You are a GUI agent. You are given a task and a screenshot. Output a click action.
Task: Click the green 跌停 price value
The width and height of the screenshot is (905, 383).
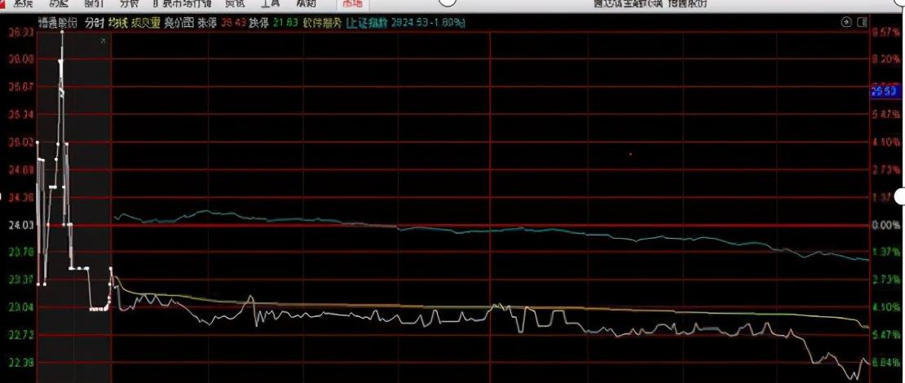coord(285,23)
